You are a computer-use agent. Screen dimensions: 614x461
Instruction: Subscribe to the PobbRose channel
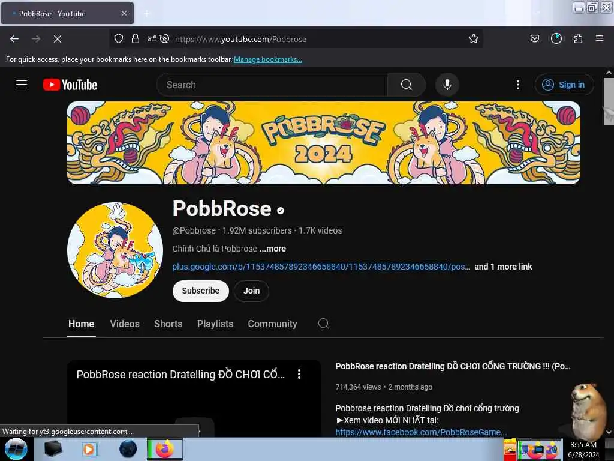[x=200, y=291]
